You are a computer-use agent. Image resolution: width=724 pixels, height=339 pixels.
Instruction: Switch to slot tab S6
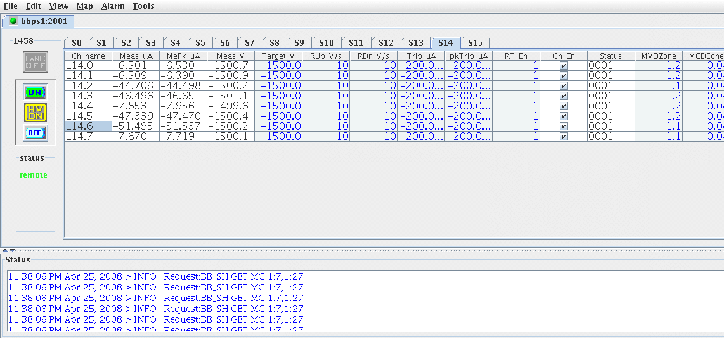225,42
